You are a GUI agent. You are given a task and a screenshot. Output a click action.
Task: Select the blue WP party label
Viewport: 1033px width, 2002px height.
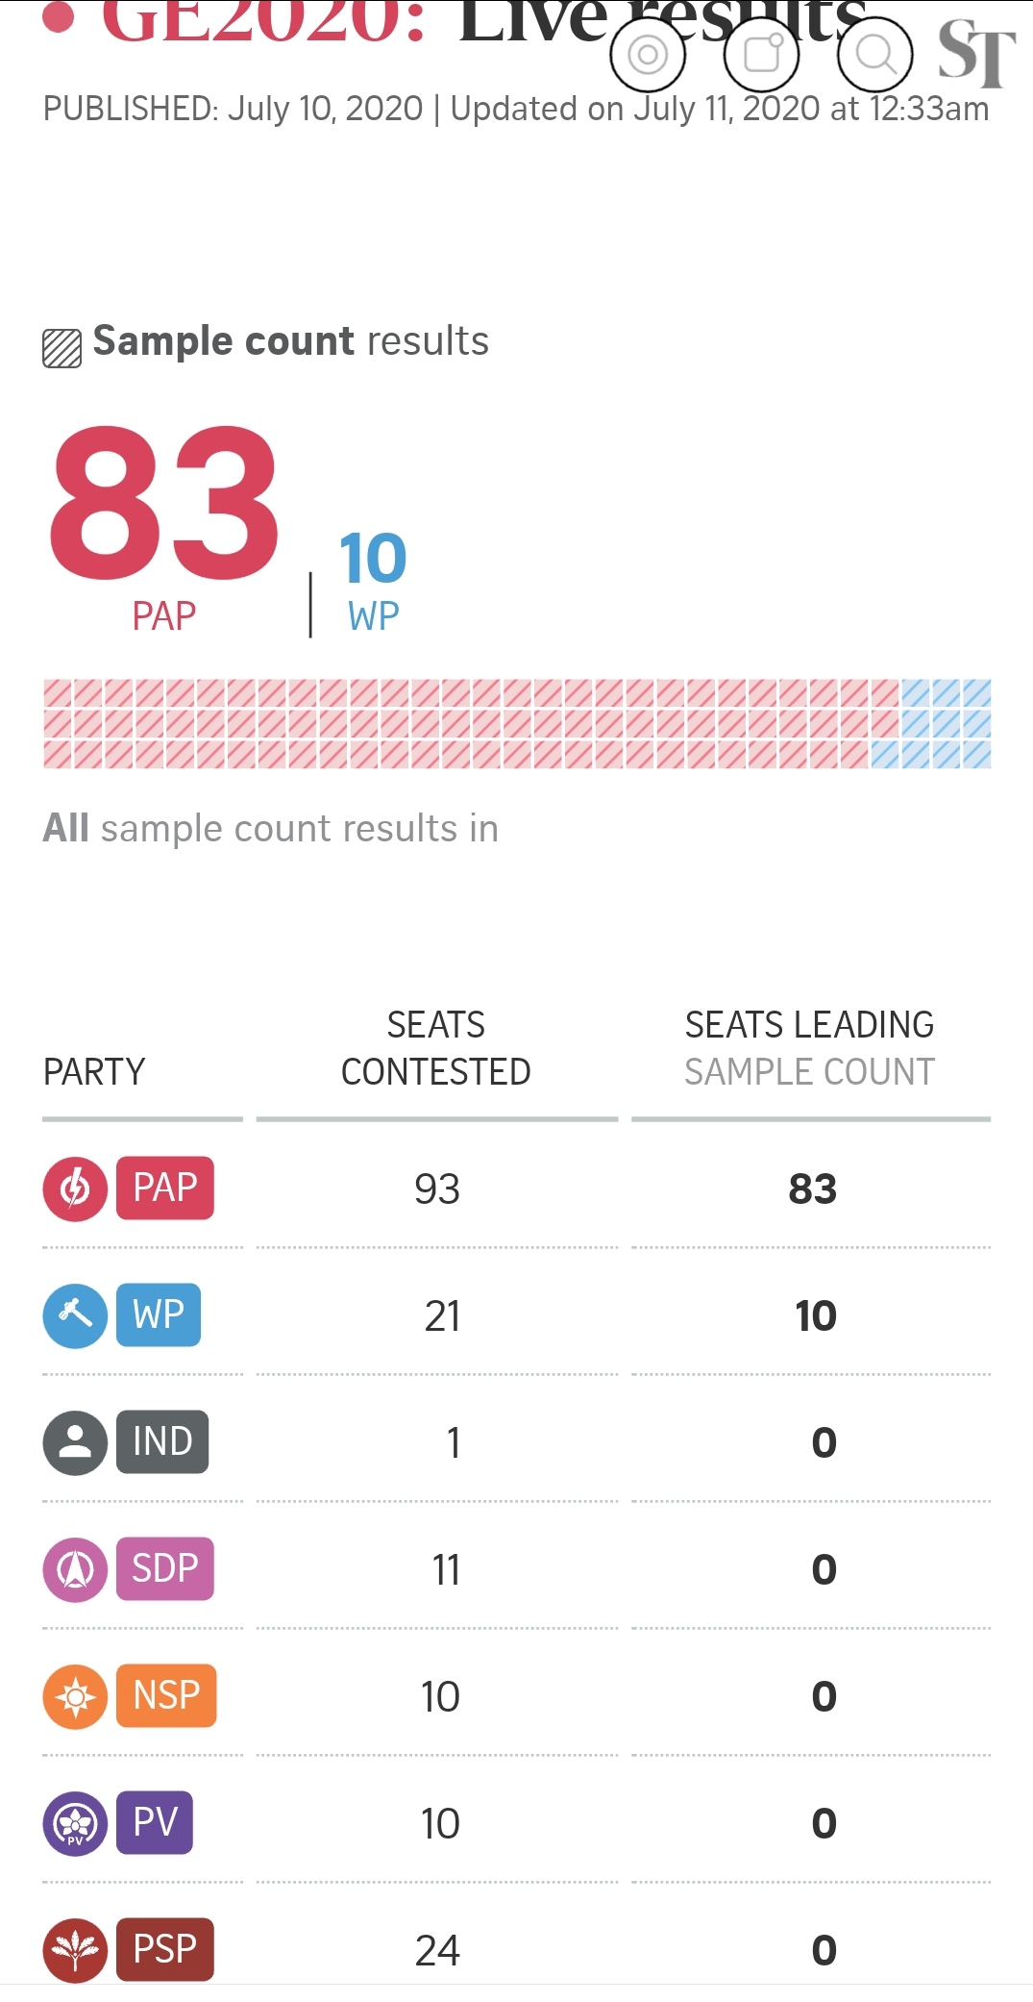tap(159, 1315)
